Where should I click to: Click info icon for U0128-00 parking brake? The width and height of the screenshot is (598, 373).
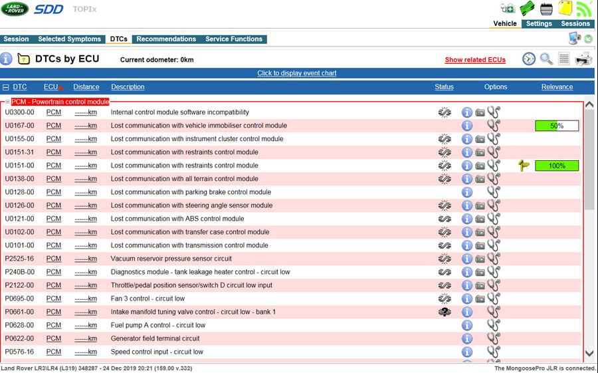coord(467,192)
